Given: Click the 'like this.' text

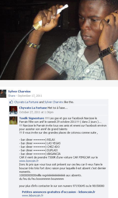Looking at the screenshot, I should pos(69,102).
